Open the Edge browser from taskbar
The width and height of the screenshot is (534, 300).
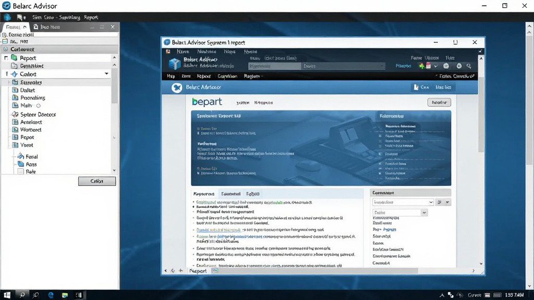[x=51, y=295]
